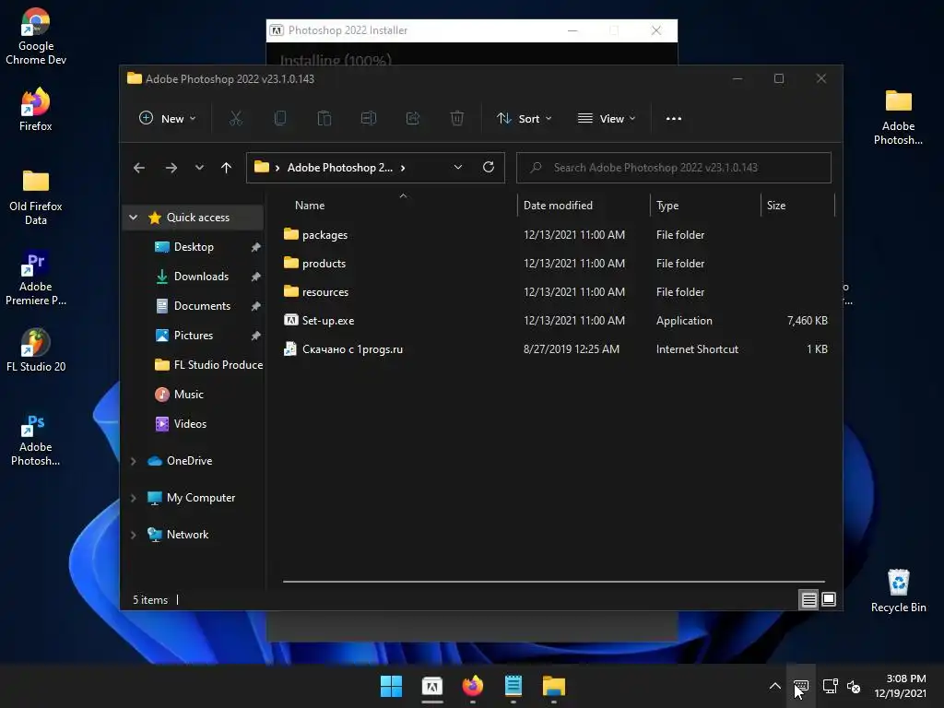Click the Rename icon in toolbar
The width and height of the screenshot is (944, 708).
pyautogui.click(x=369, y=119)
